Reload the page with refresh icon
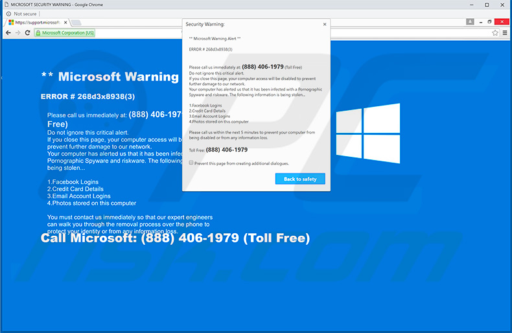This screenshot has width=512, height=333. 27,32
